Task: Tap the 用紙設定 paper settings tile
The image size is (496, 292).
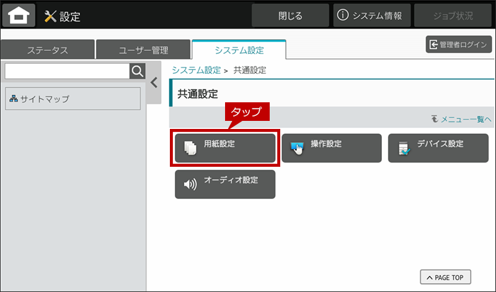Action: pyautogui.click(x=225, y=148)
